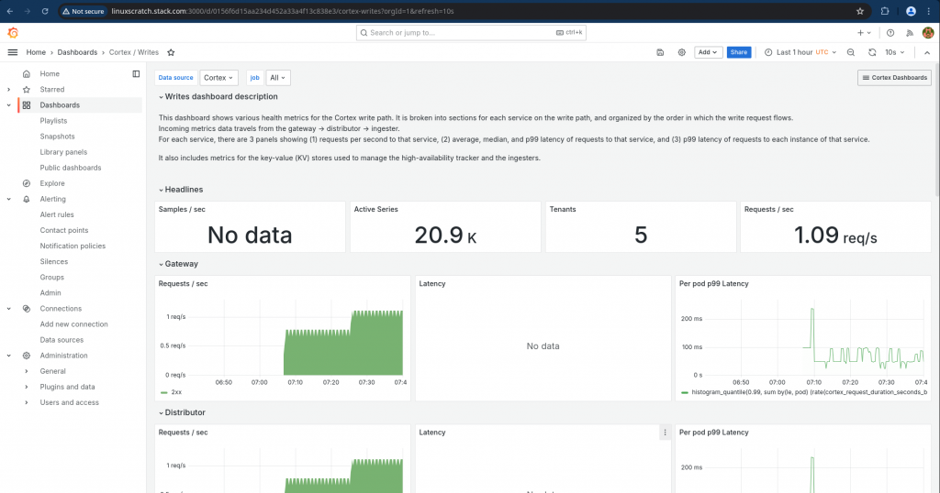Image resolution: width=940 pixels, height=493 pixels.
Task: Click the green 2xx legend color swatch
Action: click(x=164, y=392)
